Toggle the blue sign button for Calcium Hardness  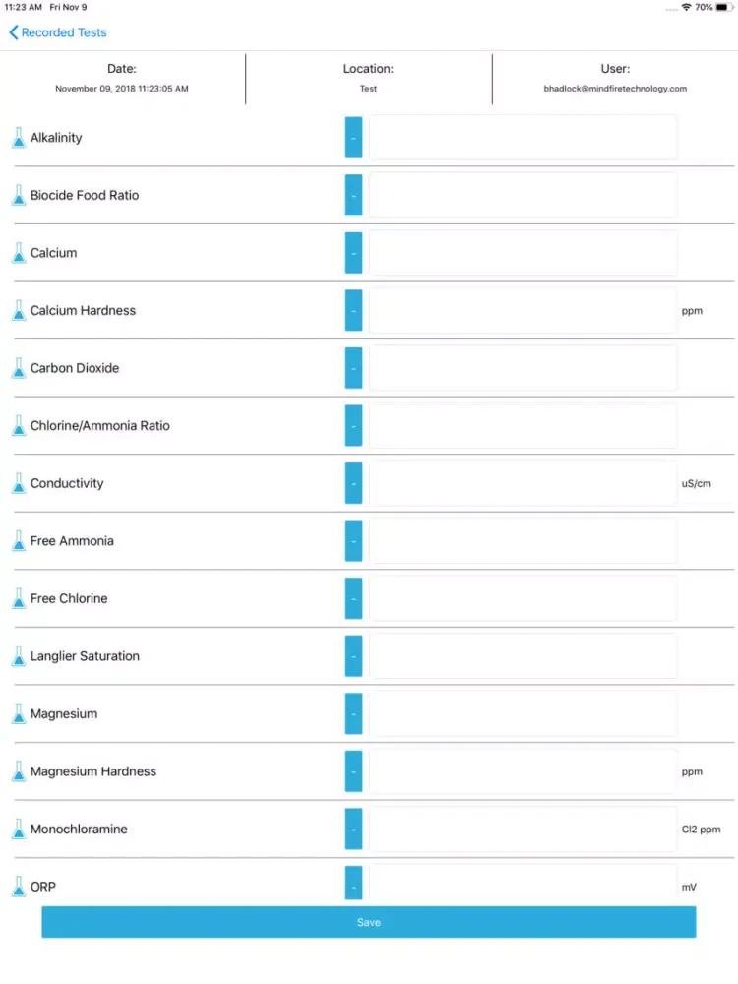[x=354, y=311]
